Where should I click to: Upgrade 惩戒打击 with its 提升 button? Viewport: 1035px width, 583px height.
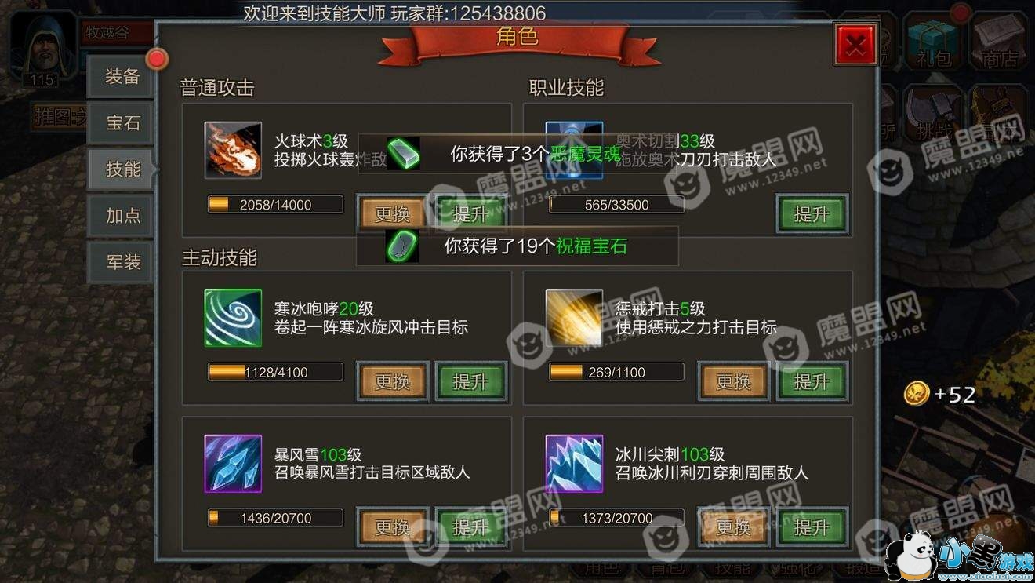(x=812, y=381)
